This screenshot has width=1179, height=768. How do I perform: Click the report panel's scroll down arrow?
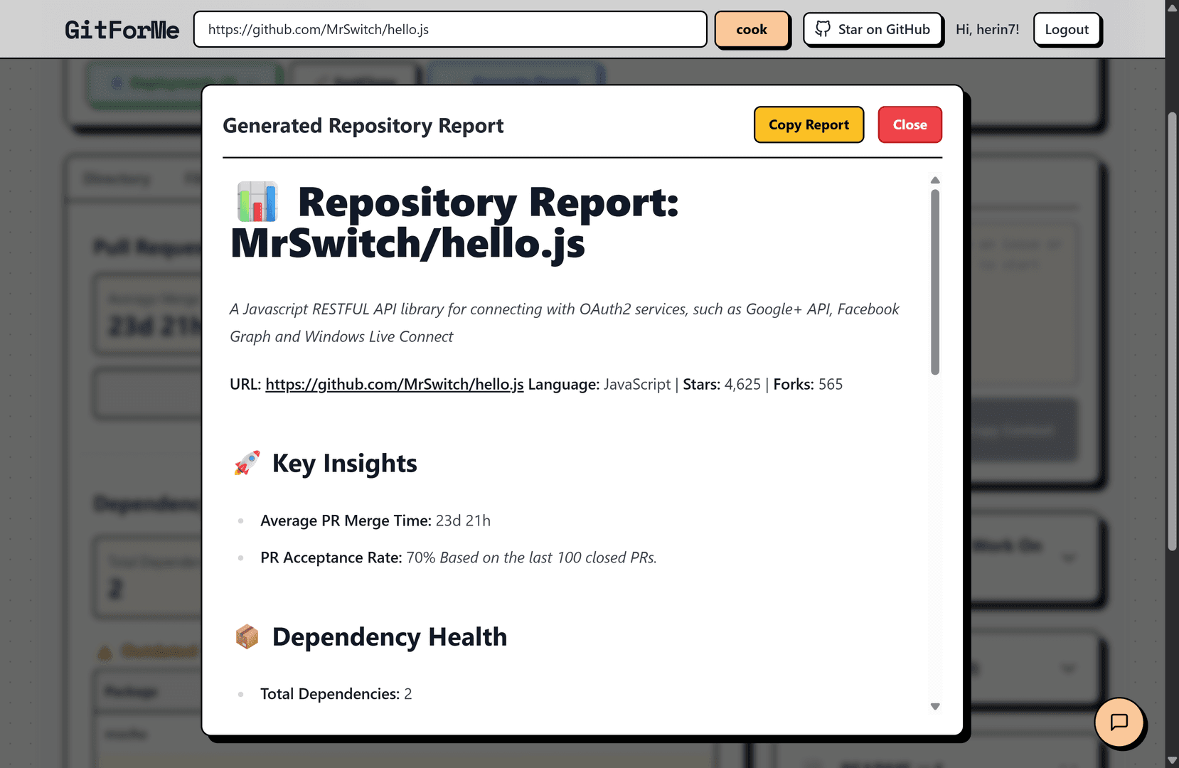[x=935, y=706]
